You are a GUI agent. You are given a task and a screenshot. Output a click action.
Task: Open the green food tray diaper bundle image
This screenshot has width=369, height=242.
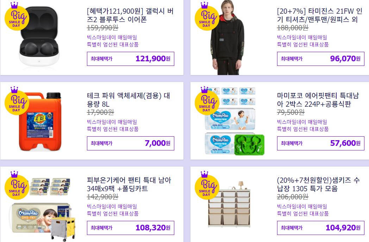pyautogui.click(x=234, y=121)
